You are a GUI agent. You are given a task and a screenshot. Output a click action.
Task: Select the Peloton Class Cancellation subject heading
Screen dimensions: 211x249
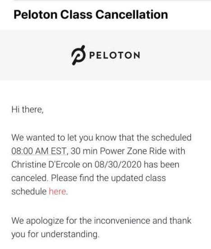(x=91, y=14)
